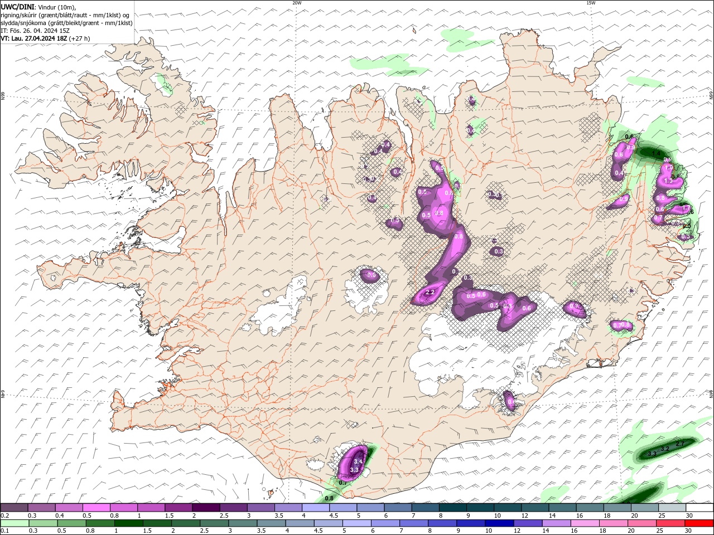Click the '20W' longitude label
The height and width of the screenshot is (535, 714).
(x=297, y=2)
